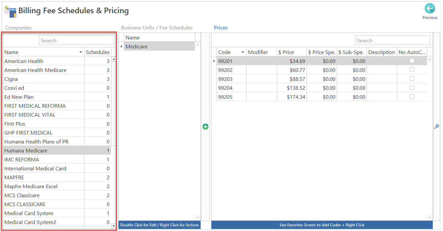Select Medical Card System2 company row
Screen dimensions: 443x231
tap(57, 222)
